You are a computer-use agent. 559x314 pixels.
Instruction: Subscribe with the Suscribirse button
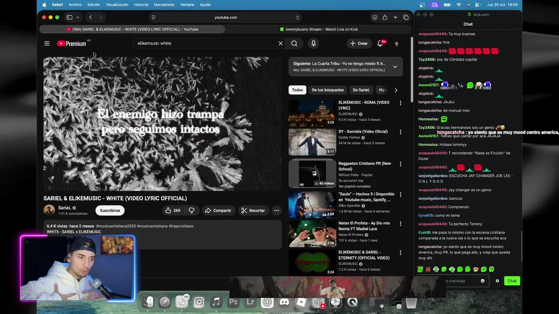(x=110, y=210)
